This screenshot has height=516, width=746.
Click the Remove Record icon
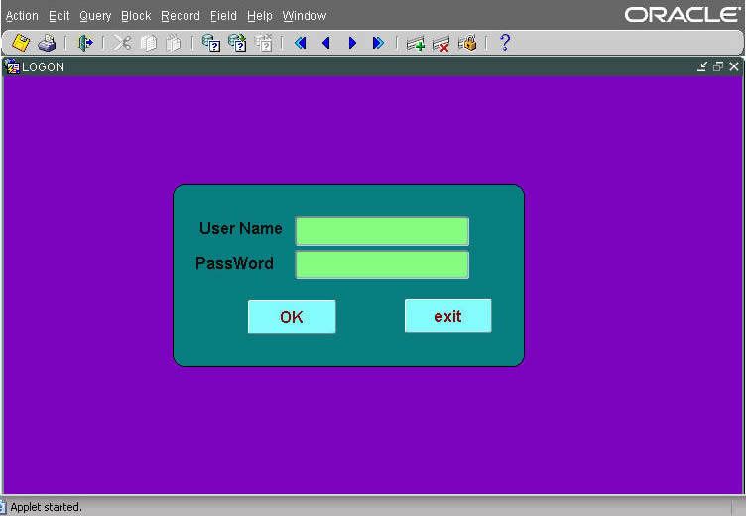[441, 43]
